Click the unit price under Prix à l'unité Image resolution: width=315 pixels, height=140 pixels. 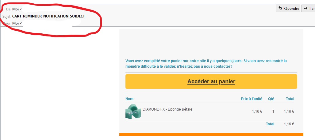click(x=257, y=112)
